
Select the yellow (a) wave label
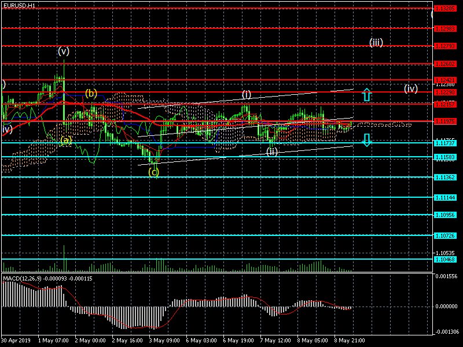[x=66, y=140]
